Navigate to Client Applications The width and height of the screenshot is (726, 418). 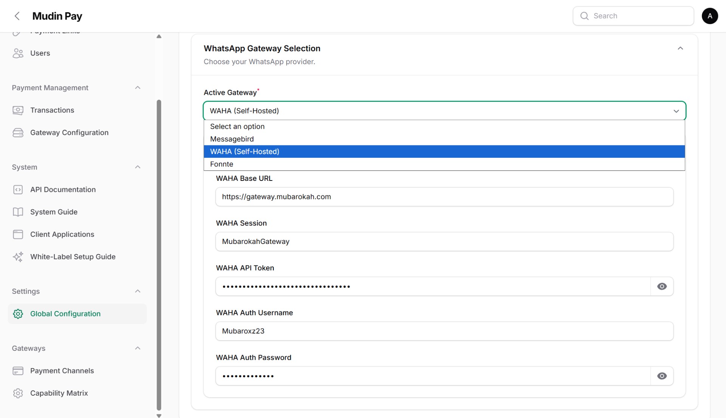78,234
